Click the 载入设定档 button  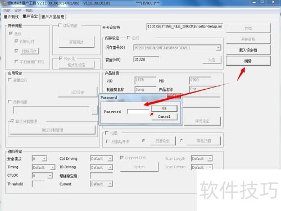click(x=248, y=50)
